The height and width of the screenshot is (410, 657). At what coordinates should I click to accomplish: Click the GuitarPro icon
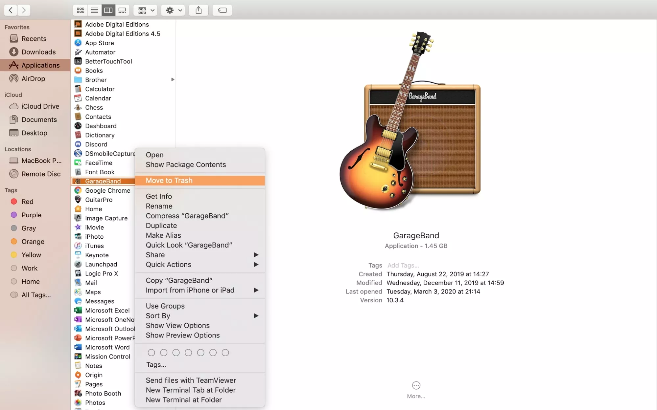(79, 200)
